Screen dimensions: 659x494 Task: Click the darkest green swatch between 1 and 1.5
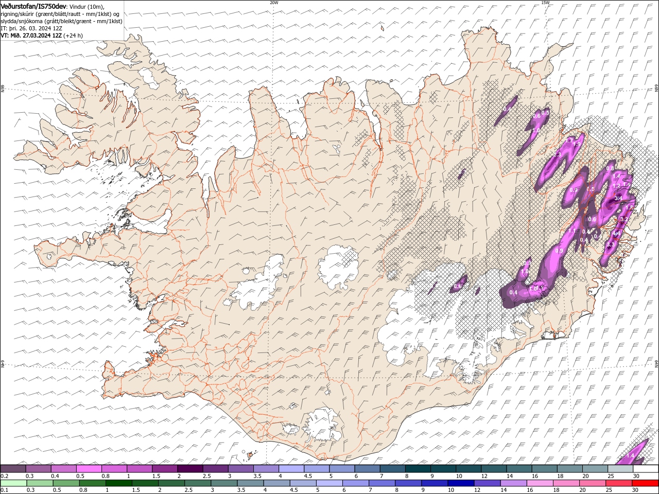[118, 483]
